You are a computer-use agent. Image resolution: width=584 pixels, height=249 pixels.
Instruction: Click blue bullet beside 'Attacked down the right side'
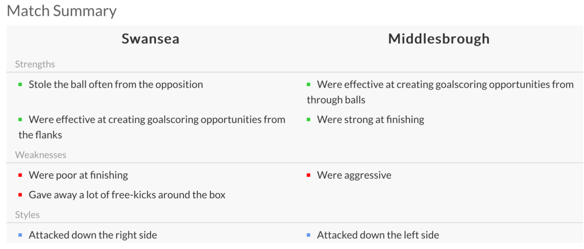20,235
